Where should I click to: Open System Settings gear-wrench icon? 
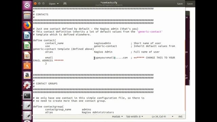coord(27,85)
